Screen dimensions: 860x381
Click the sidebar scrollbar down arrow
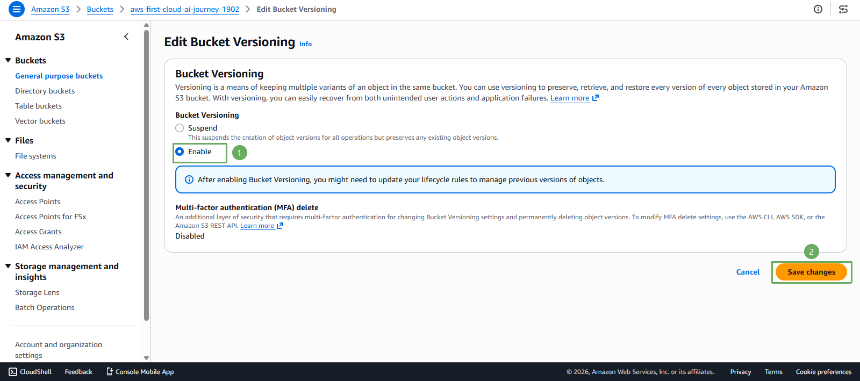click(146, 358)
